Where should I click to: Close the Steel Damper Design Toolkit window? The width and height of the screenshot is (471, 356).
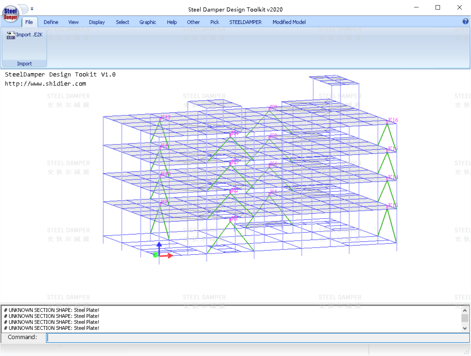tap(460, 7)
